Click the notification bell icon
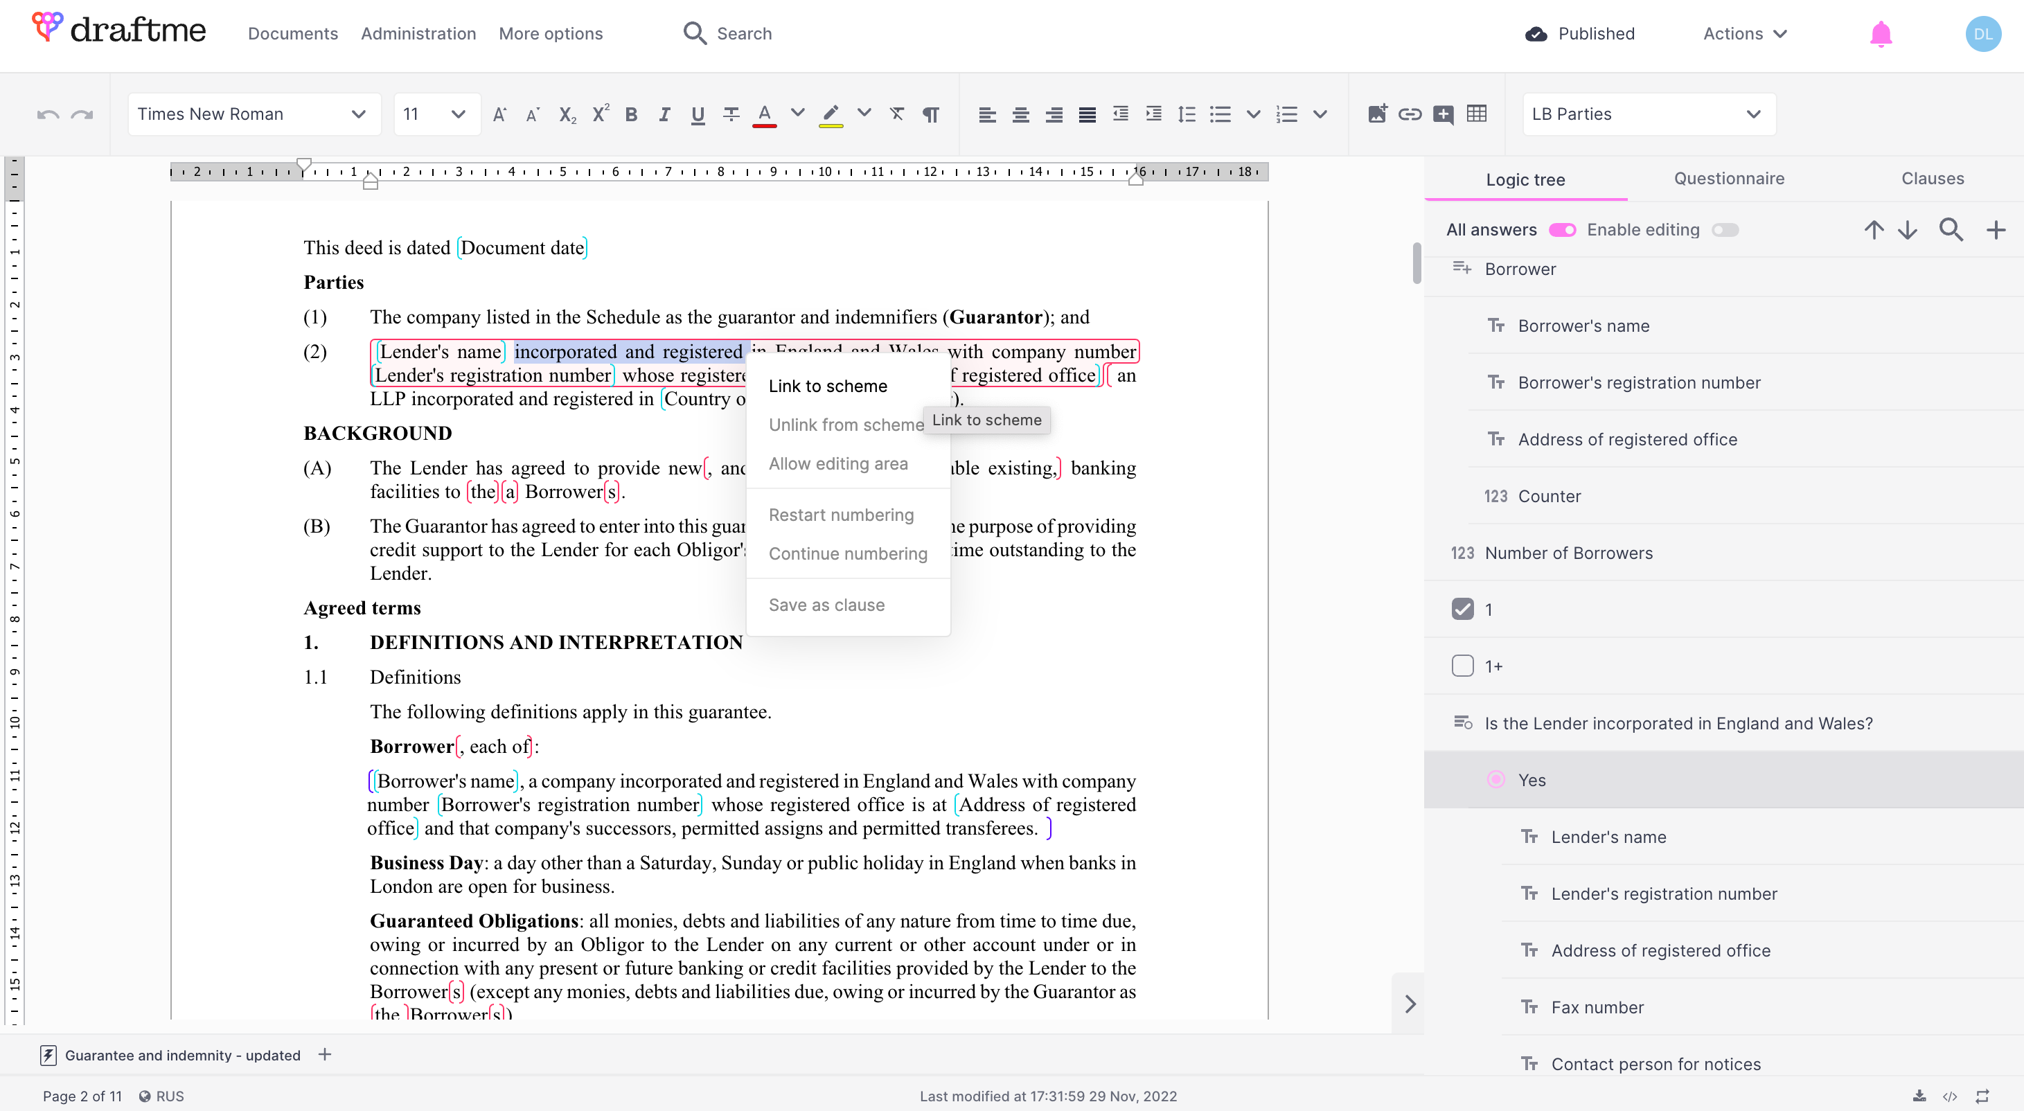The width and height of the screenshot is (2024, 1111). click(x=1880, y=34)
